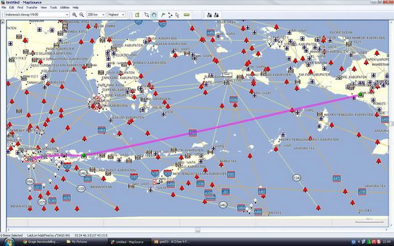Click the system tray clock 22:09
The height and width of the screenshot is (246, 394).
[x=387, y=242]
